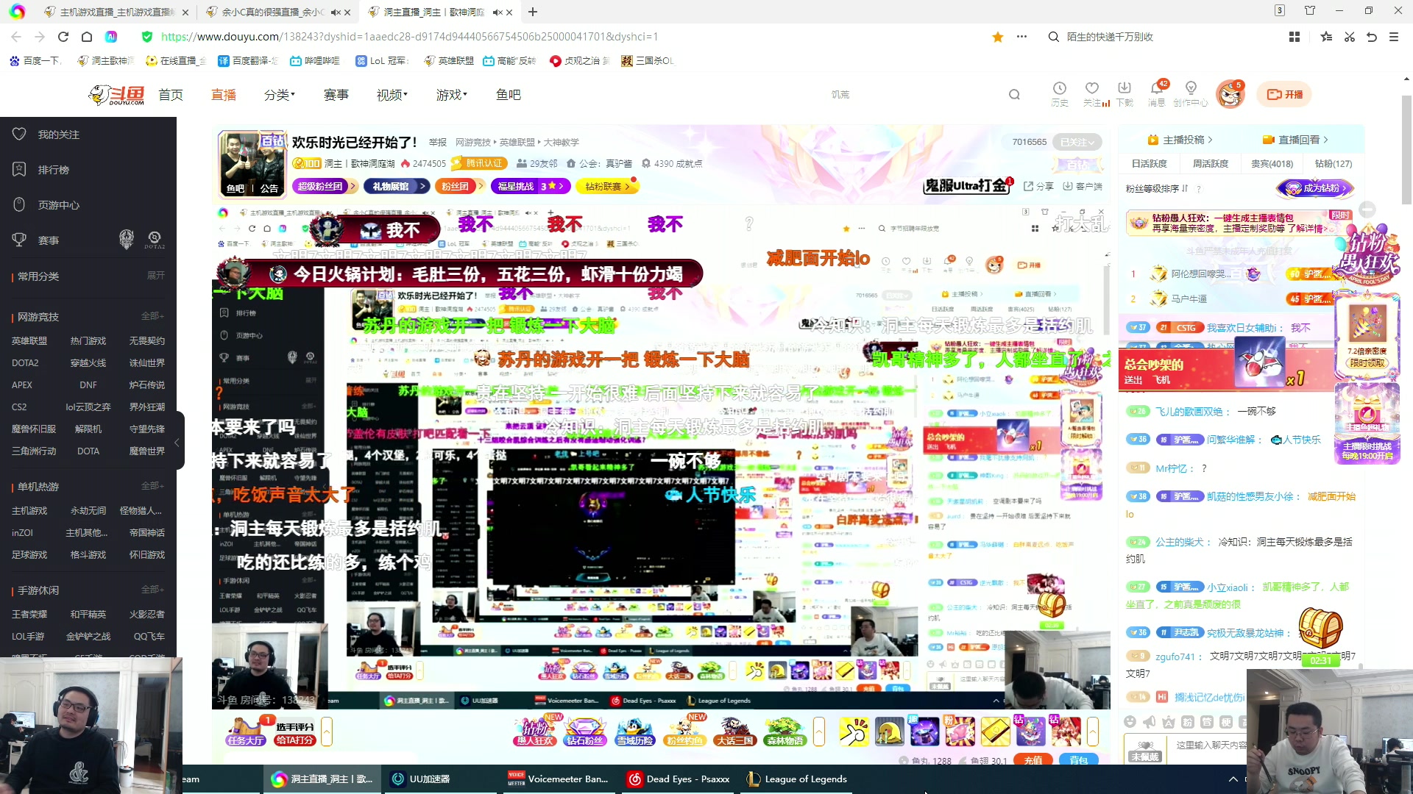1413x794 pixels.
Task: Open the 赛事 navigation item
Action: coord(336,95)
